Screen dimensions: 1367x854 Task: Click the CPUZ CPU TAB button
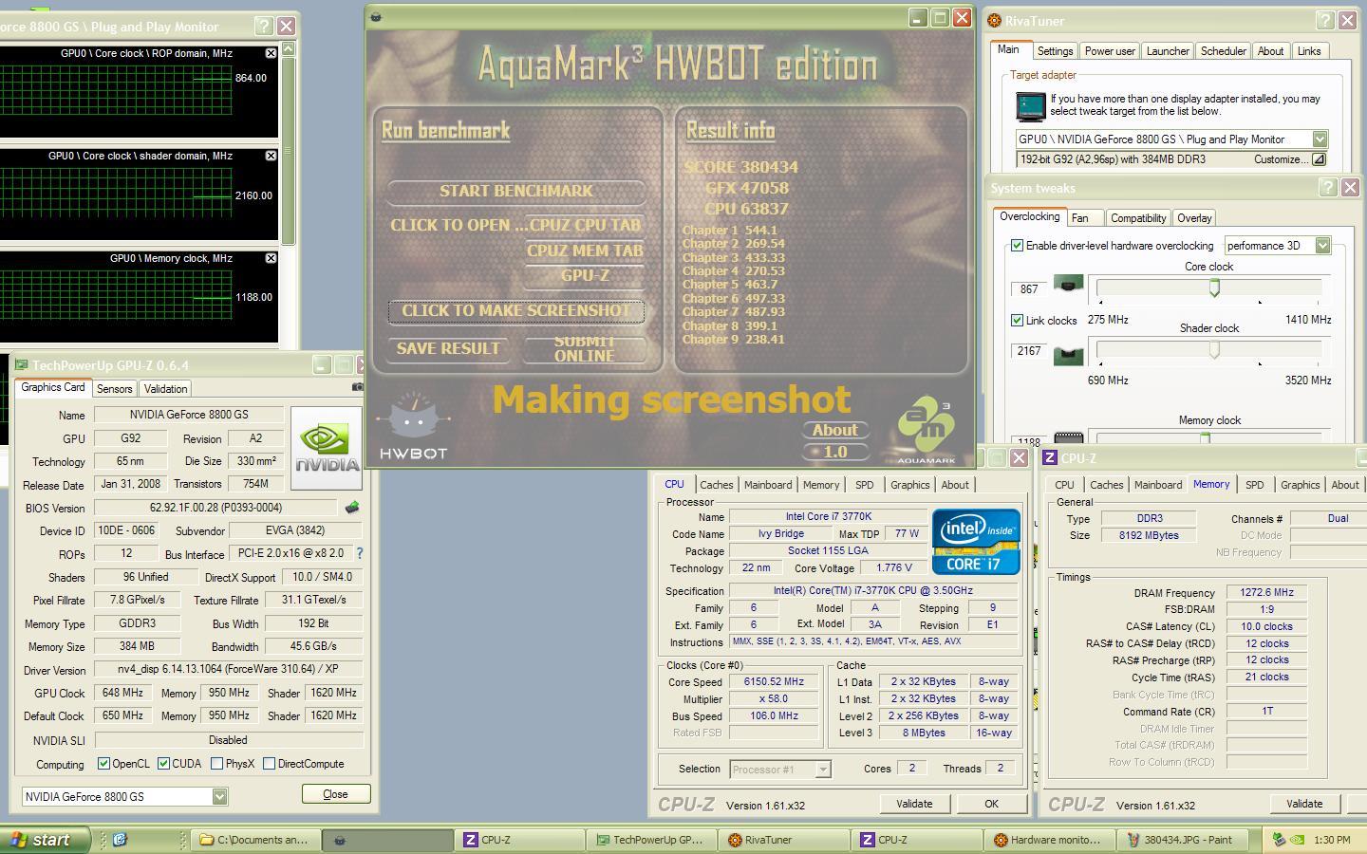click(x=585, y=225)
